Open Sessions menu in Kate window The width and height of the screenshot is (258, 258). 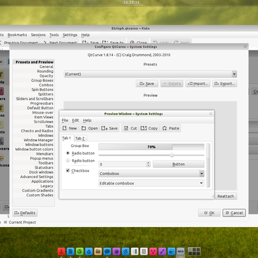(x=38, y=35)
